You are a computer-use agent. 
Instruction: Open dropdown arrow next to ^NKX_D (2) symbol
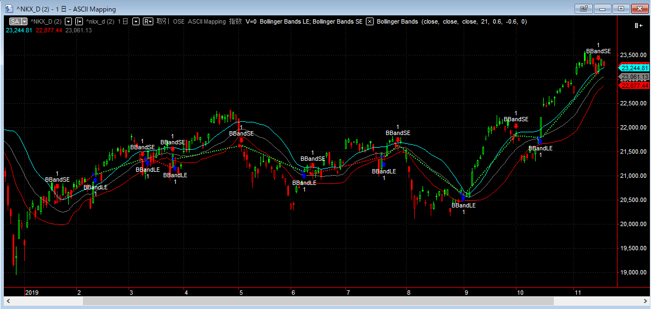[x=68, y=21]
